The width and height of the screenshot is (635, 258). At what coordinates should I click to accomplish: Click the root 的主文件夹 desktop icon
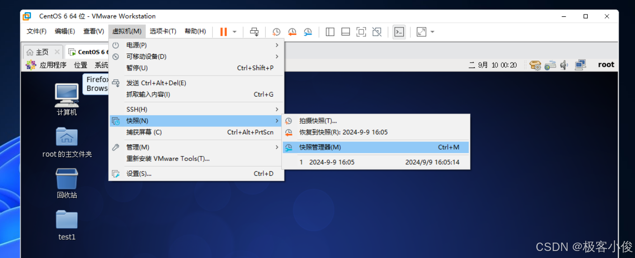point(67,142)
